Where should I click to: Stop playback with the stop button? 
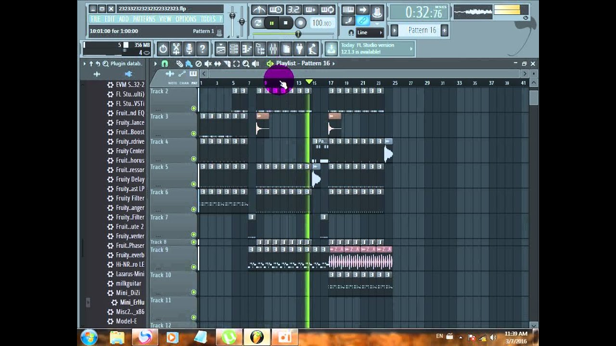point(286,23)
